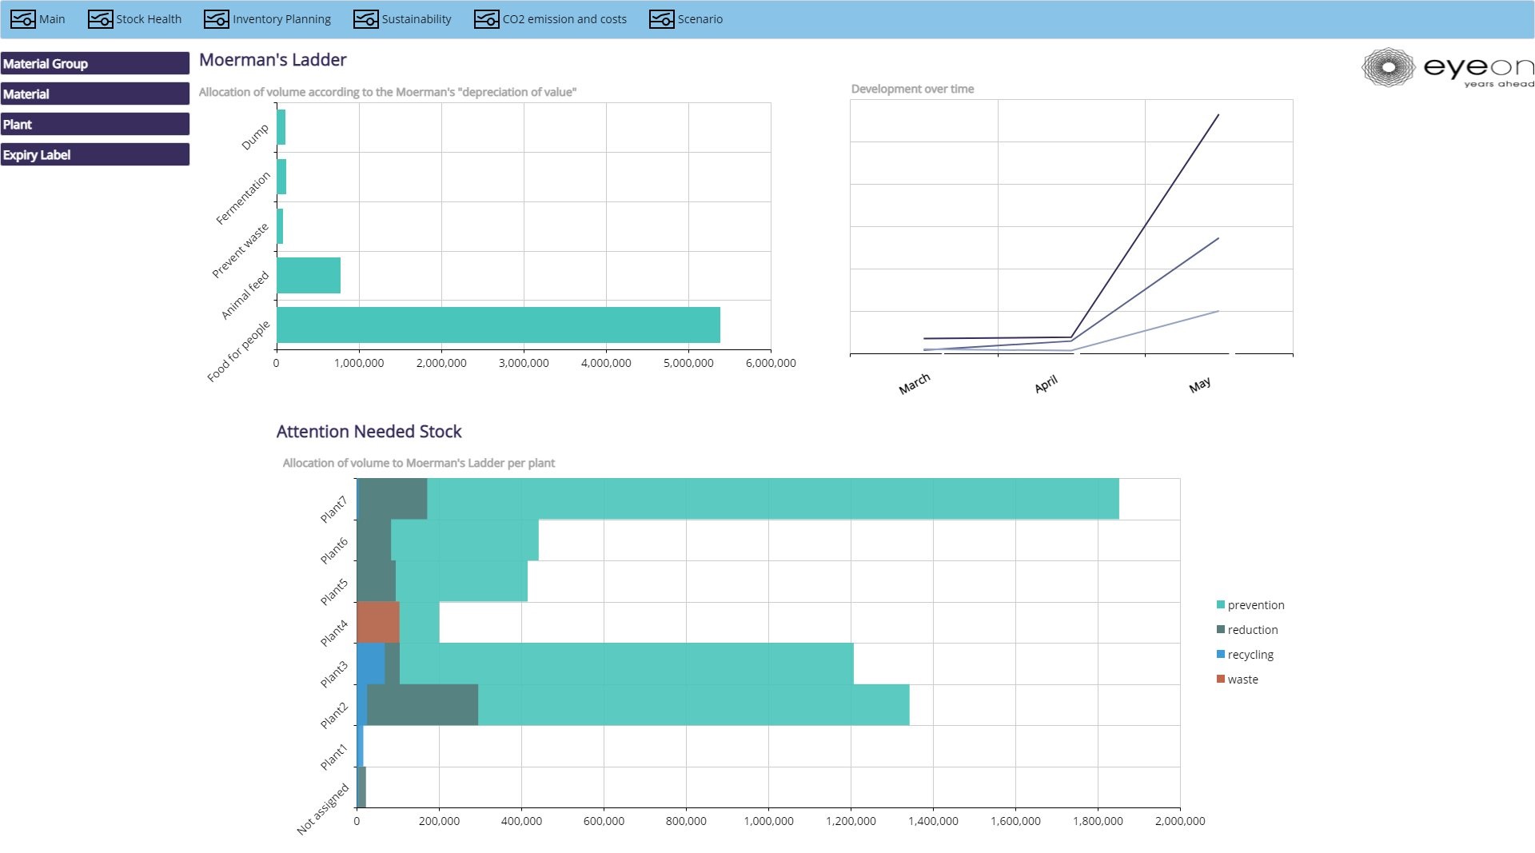The height and width of the screenshot is (853, 1535).
Task: Click the CO2 emission and costs icon
Action: [486, 19]
